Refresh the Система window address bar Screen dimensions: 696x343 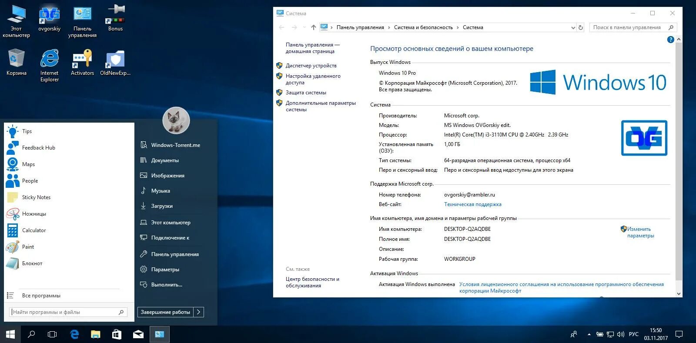tap(580, 27)
